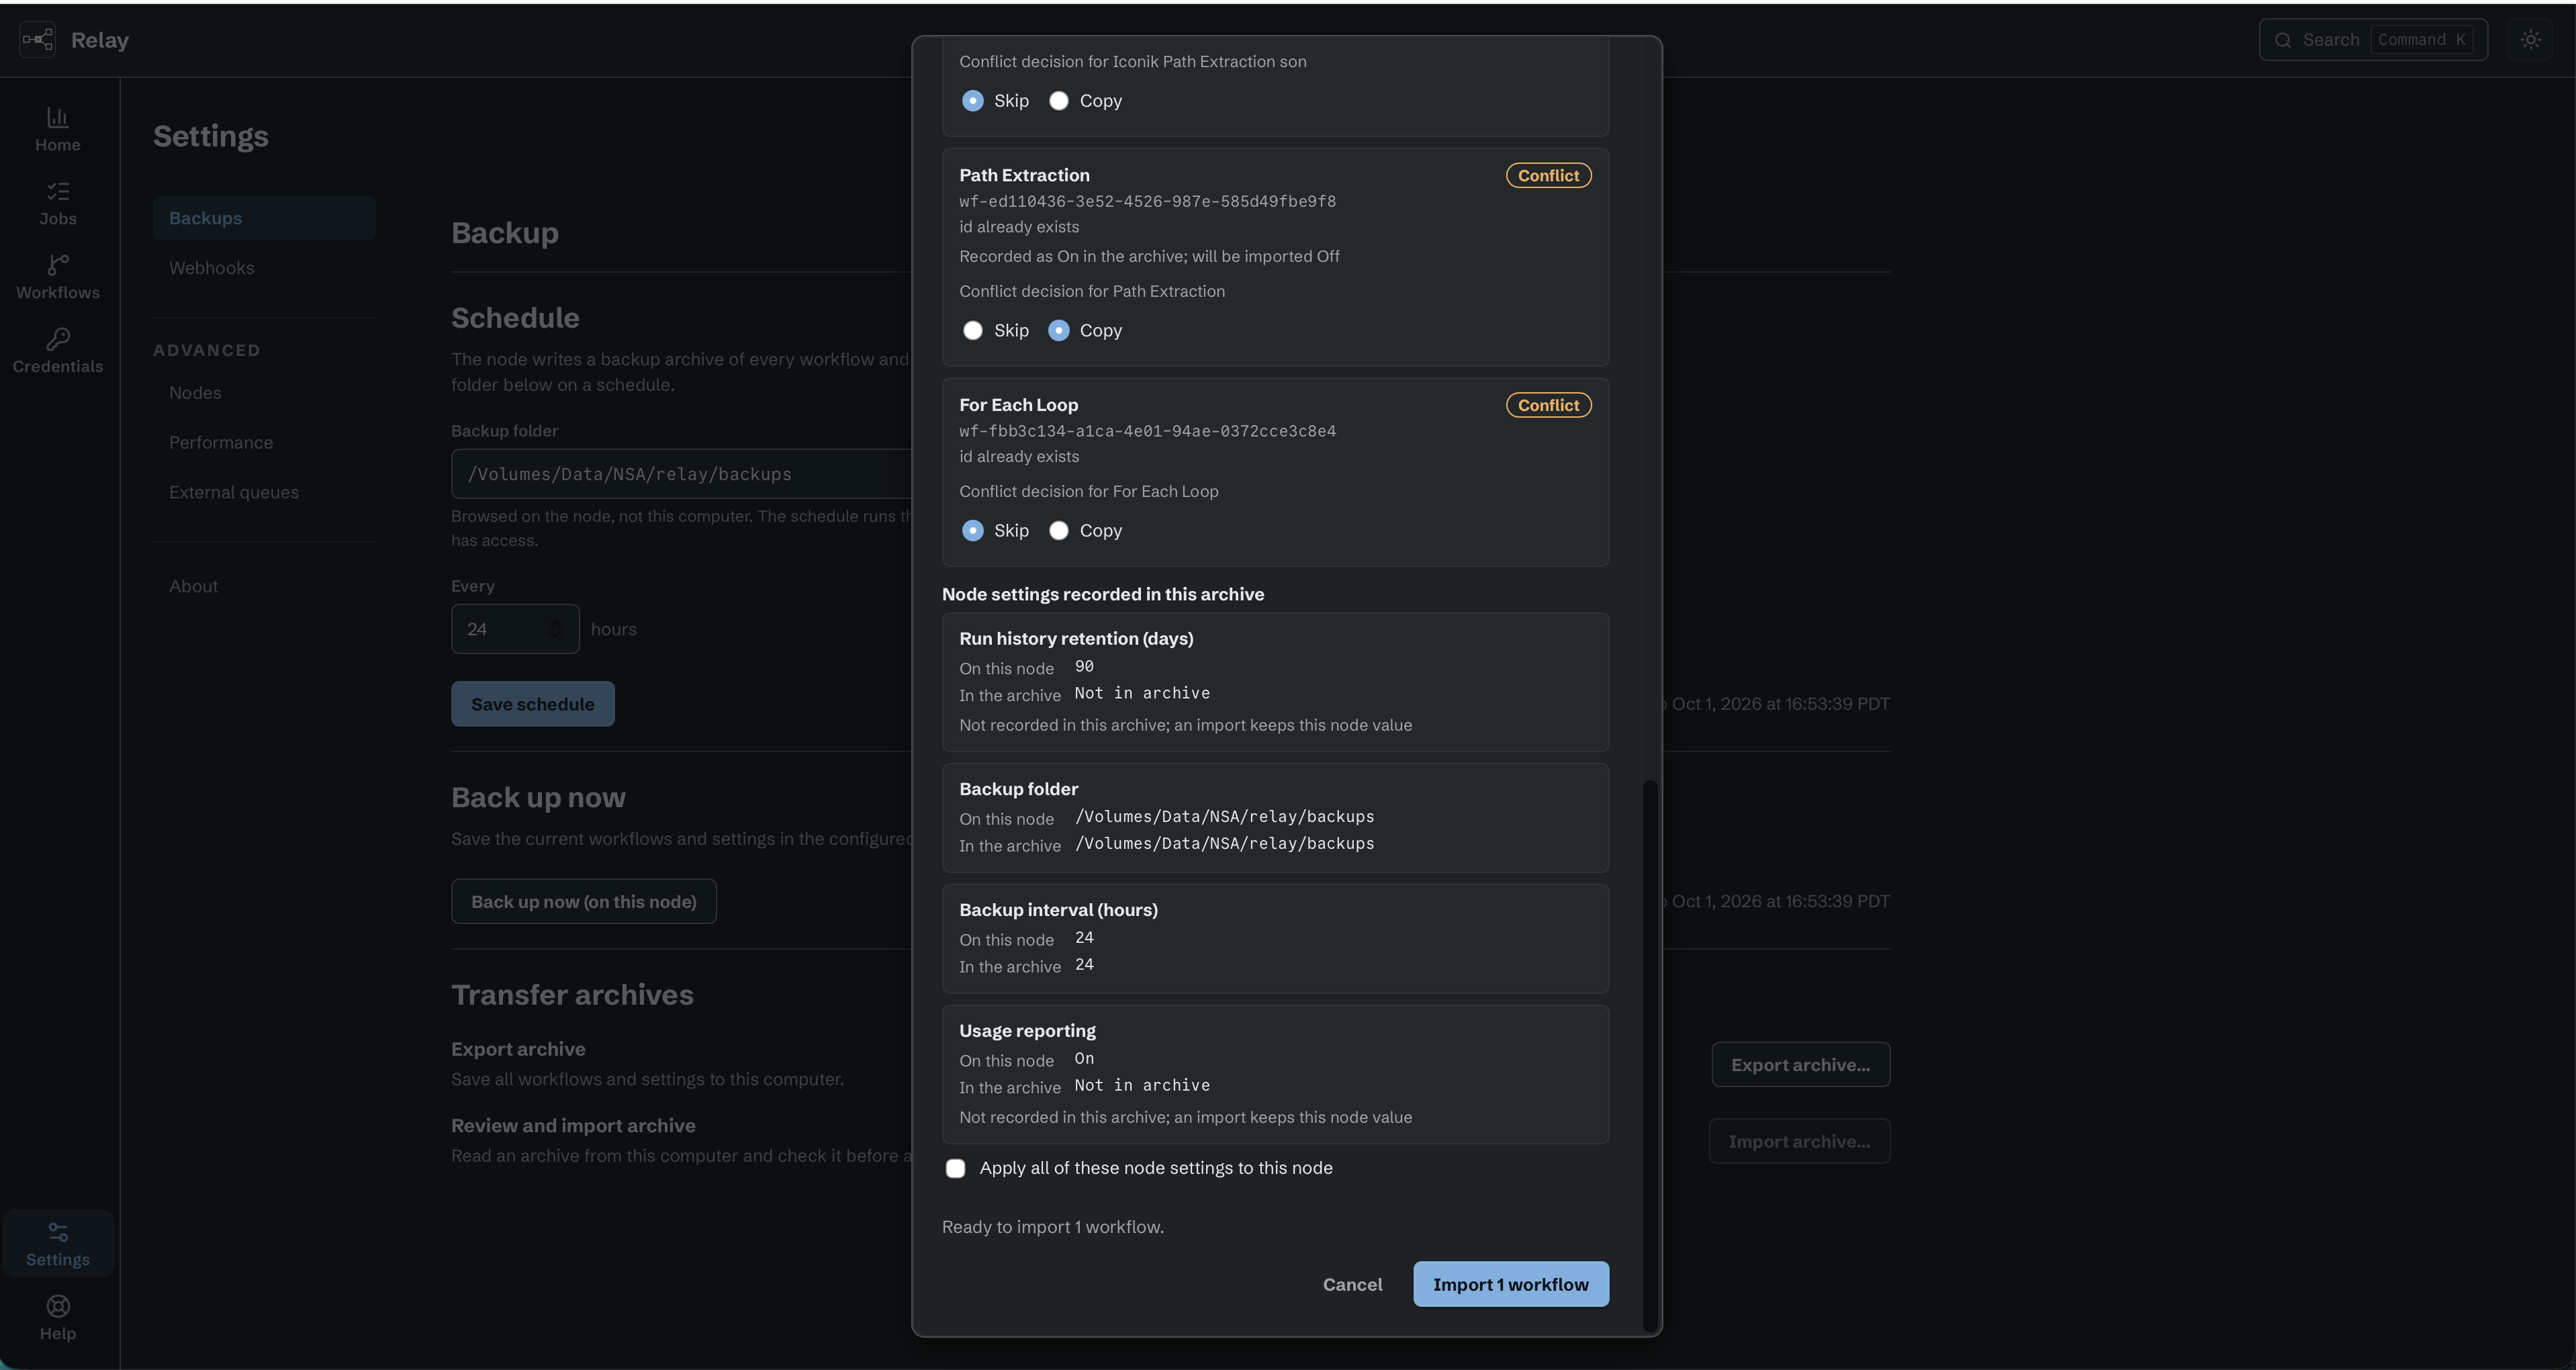Open the Credentials key icon
This screenshot has height=1370, width=2576.
pos(58,339)
